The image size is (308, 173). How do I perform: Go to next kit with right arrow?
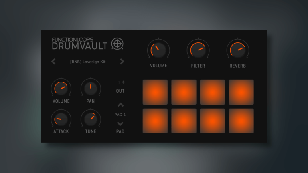pos(122,62)
